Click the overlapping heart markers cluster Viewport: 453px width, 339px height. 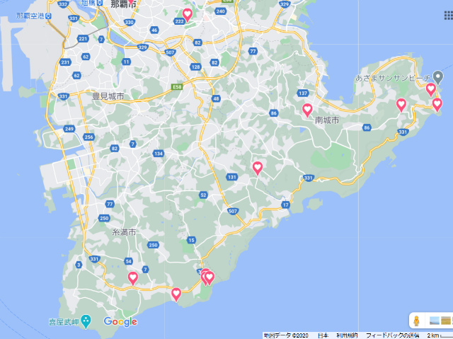coord(207,277)
